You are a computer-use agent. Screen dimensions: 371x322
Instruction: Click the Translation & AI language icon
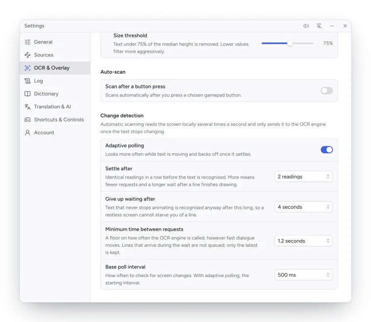(27, 107)
